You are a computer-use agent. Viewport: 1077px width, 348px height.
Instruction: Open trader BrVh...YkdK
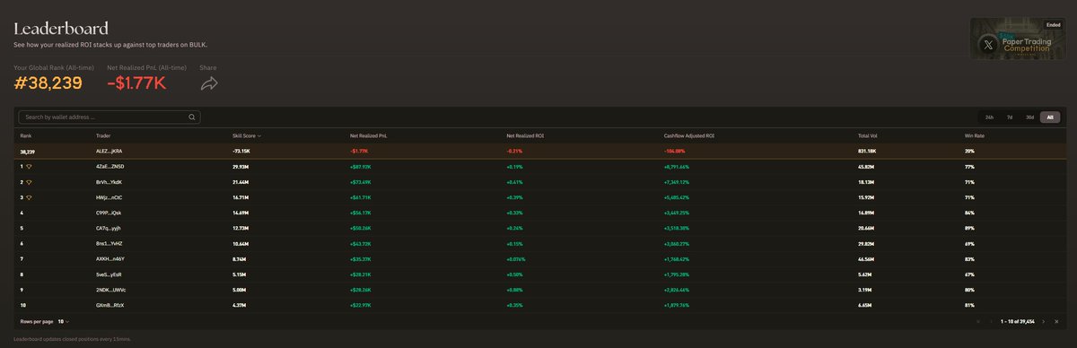pos(109,182)
